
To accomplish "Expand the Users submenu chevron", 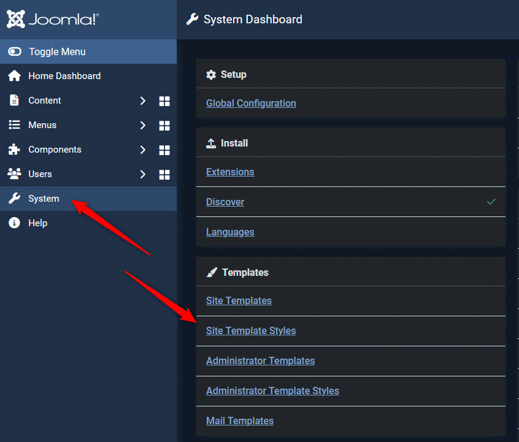I will [x=142, y=174].
